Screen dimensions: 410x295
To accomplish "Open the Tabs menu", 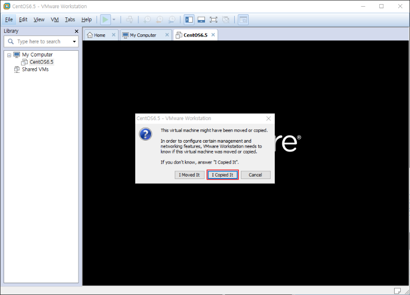I will pos(70,19).
